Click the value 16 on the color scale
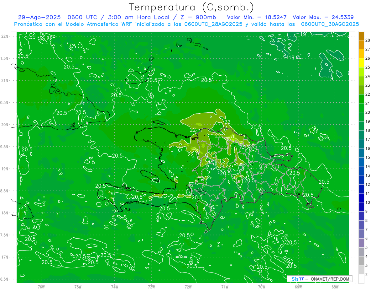 click(368, 148)
